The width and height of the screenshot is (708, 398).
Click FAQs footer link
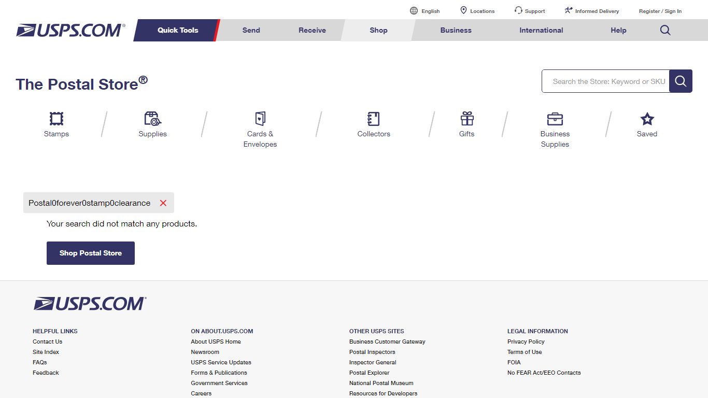[39, 362]
